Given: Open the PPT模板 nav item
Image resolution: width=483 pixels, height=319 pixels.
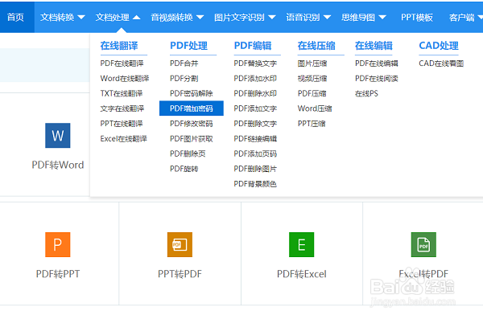Looking at the screenshot, I should 417,17.
